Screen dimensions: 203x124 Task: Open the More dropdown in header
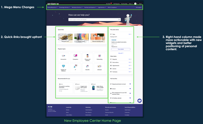(131, 4)
